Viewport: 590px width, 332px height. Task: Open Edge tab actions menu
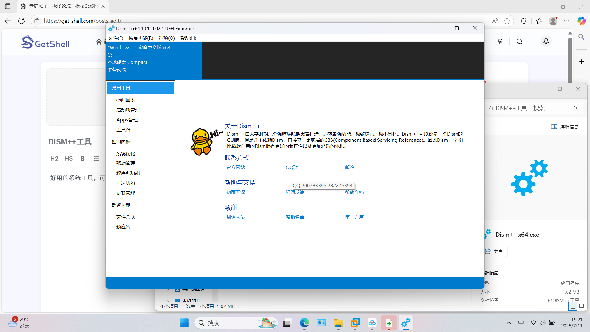8,6
